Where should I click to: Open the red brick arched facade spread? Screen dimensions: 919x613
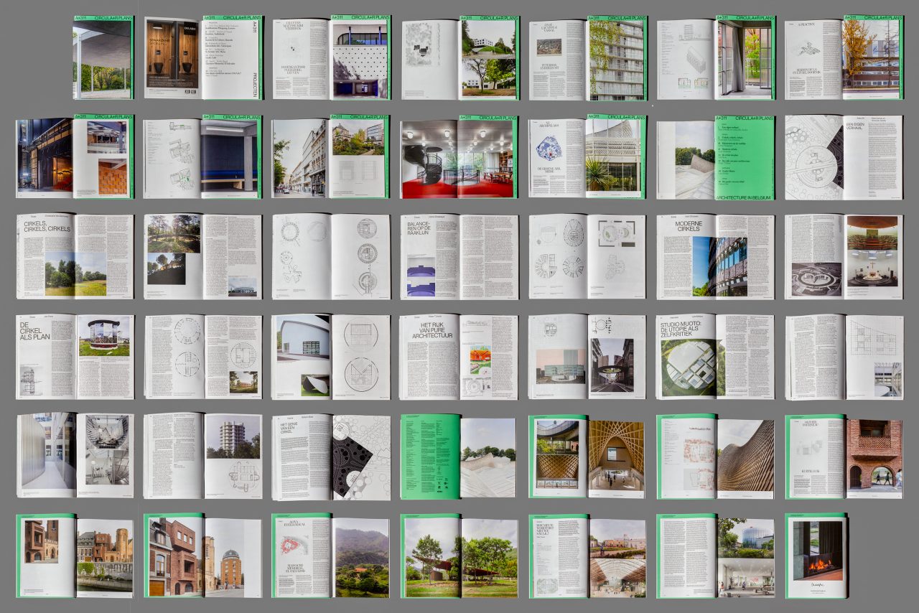tap(844, 455)
